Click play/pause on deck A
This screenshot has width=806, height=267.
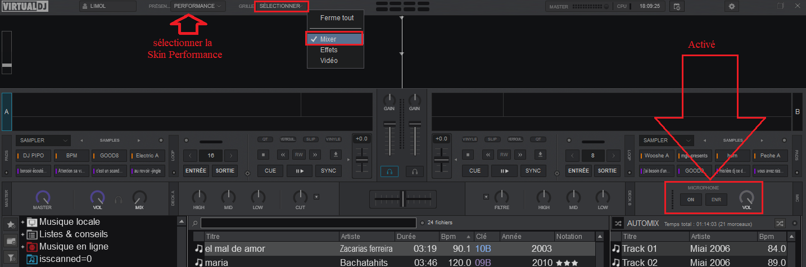(299, 170)
